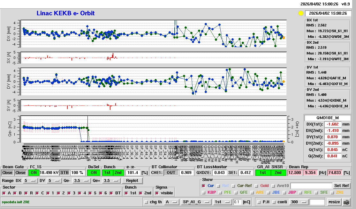Click the first Beam Gate Close button

click(x=8, y=173)
